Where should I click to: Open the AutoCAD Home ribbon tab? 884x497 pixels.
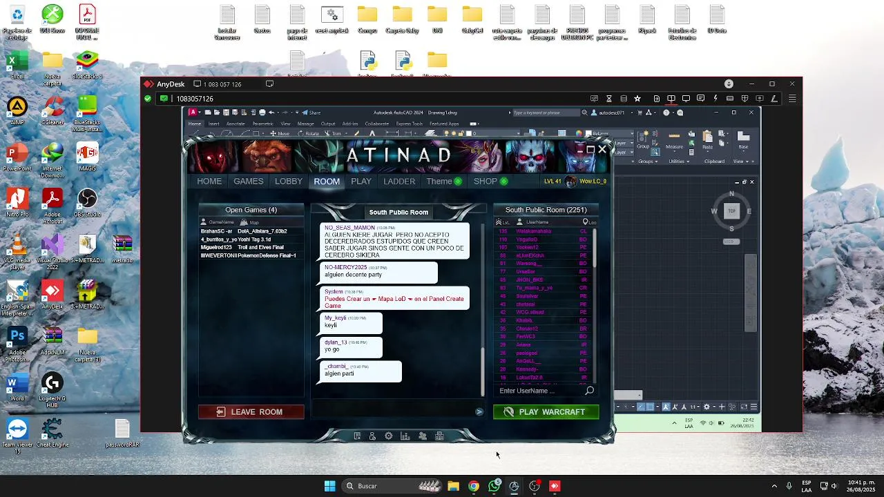(x=195, y=124)
